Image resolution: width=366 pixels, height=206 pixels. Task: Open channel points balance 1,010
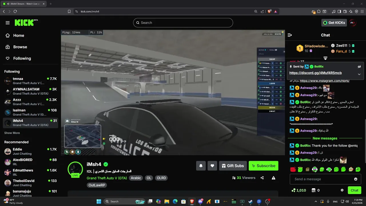pyautogui.click(x=299, y=190)
